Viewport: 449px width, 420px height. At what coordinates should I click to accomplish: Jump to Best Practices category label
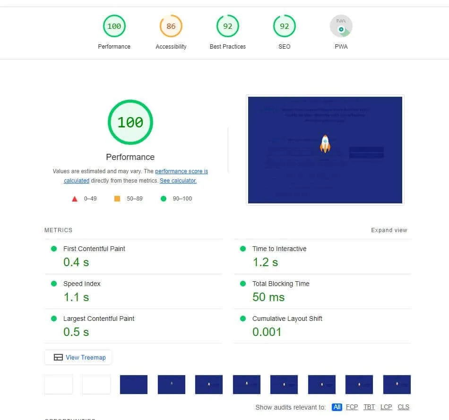(x=228, y=47)
